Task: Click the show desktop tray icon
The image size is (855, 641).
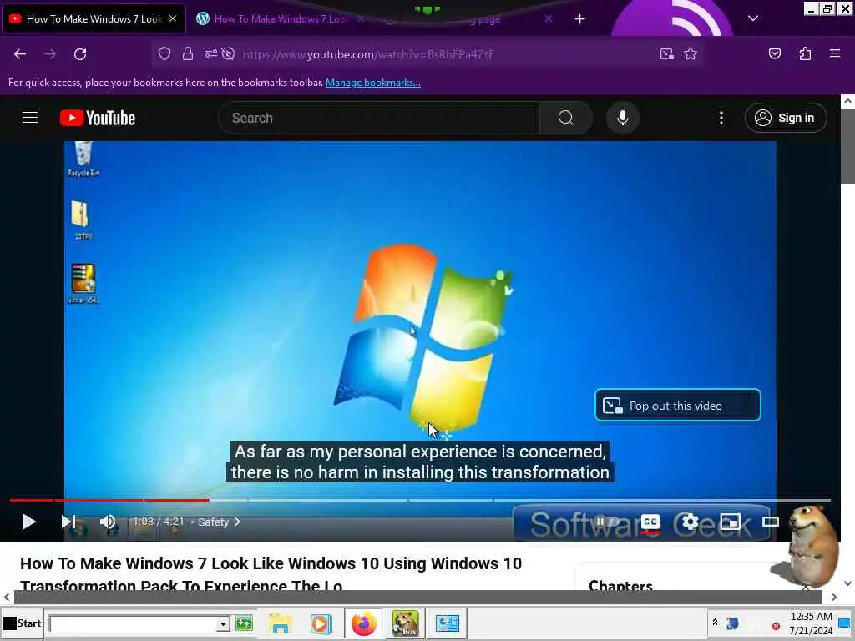Action: pos(845,623)
